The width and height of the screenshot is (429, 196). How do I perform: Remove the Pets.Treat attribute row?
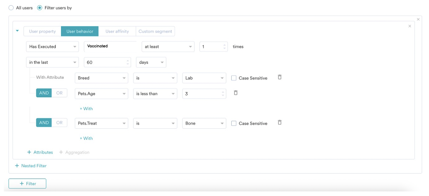(x=279, y=123)
